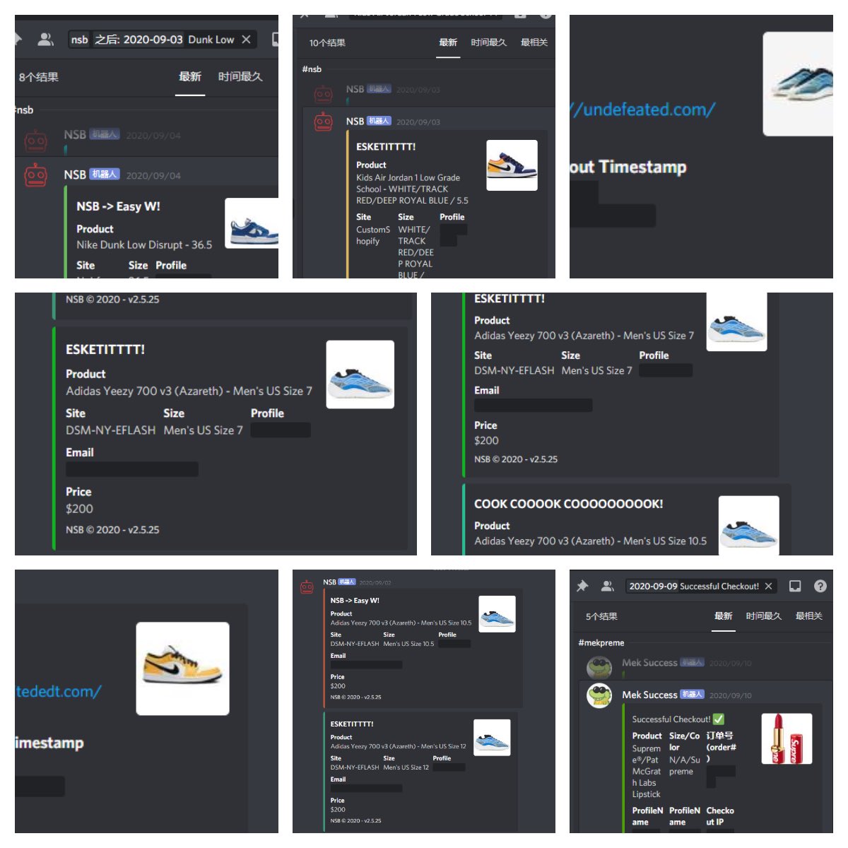Click 机器人 badge beside NSB in Dunk Low message

point(105,174)
